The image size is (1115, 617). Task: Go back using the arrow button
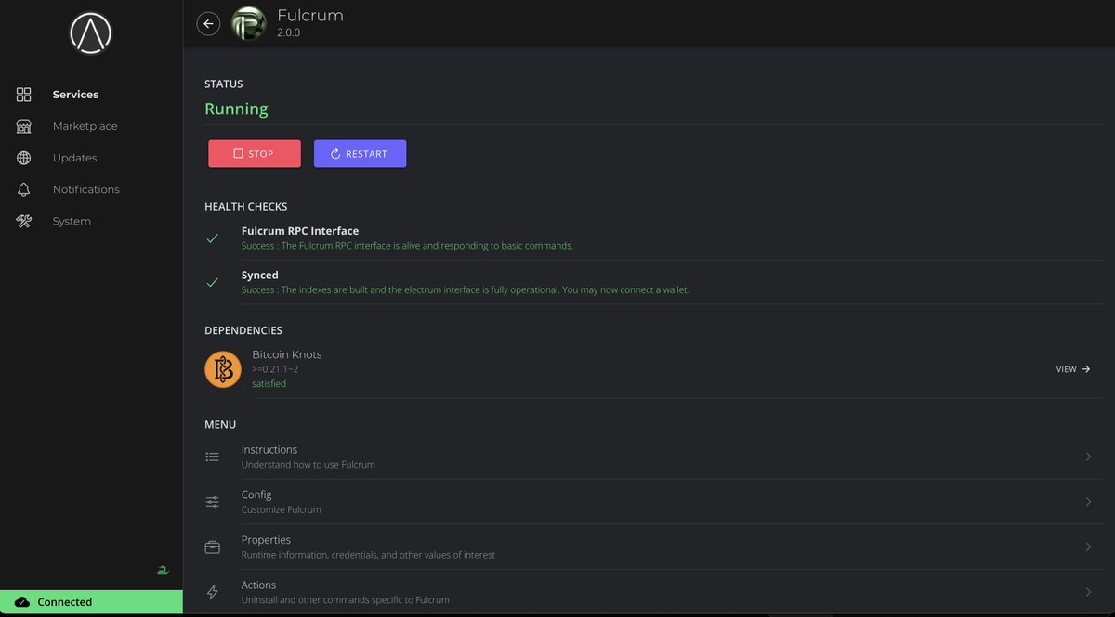(208, 24)
